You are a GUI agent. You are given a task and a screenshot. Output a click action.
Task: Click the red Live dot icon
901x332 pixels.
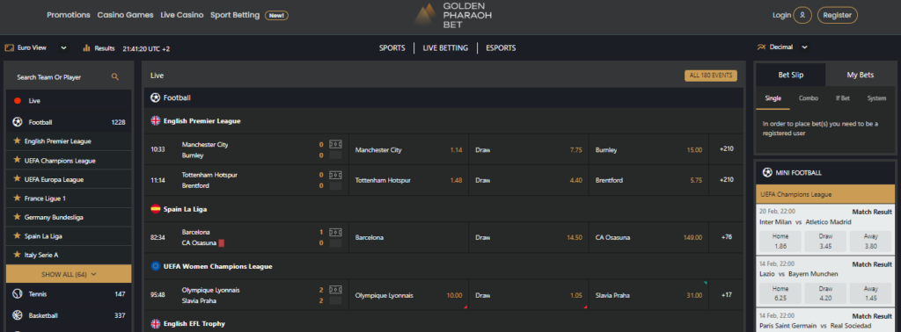(x=18, y=101)
